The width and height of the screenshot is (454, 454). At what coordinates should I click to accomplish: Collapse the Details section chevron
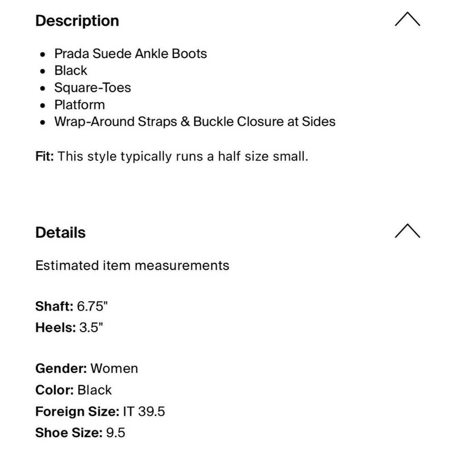(x=407, y=231)
